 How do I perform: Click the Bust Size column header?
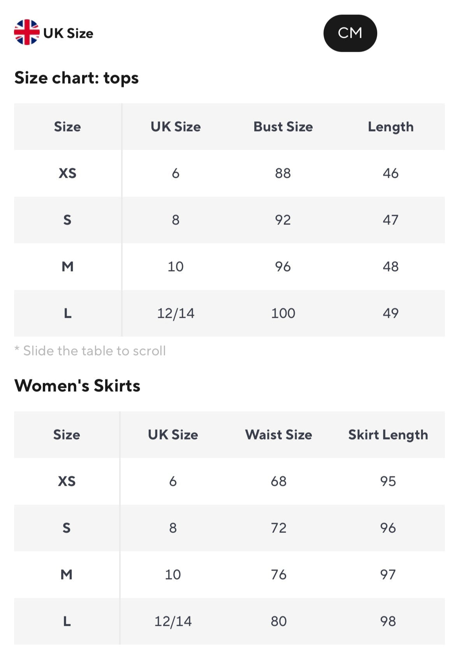(x=283, y=127)
